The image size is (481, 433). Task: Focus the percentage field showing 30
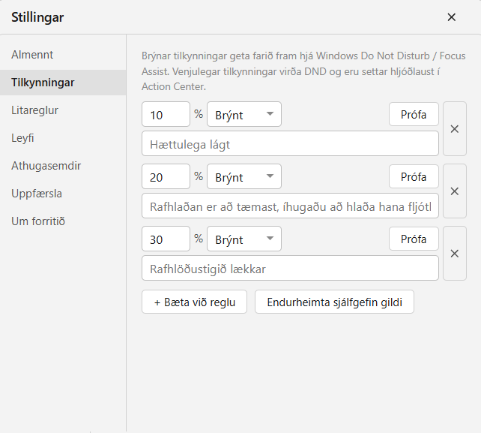(166, 239)
